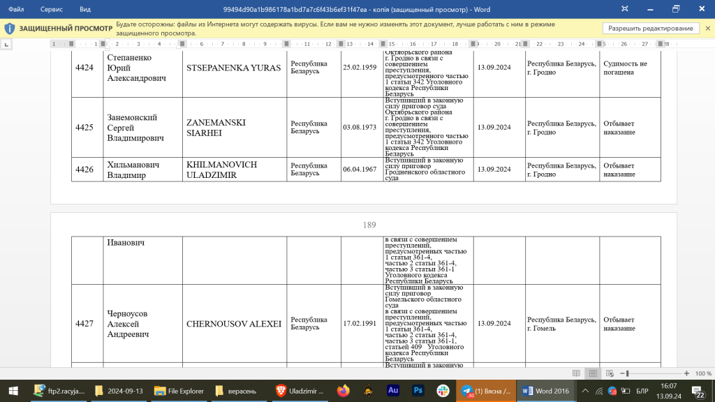715x402 pixels.
Task: Switch to Read Mode view in status bar
Action: pos(576,373)
